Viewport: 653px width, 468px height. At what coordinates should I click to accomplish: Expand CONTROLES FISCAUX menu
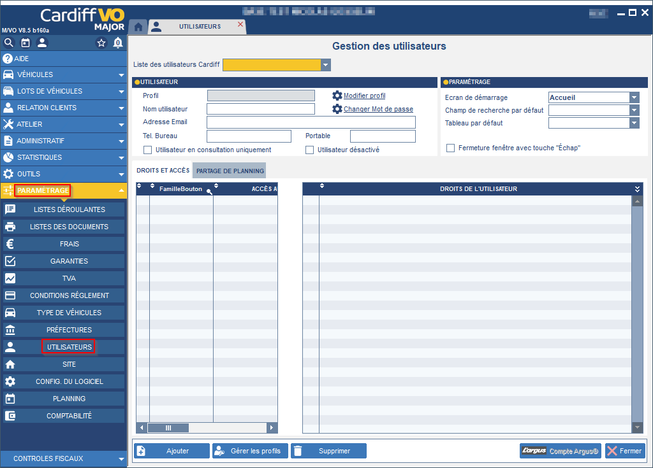coord(121,459)
